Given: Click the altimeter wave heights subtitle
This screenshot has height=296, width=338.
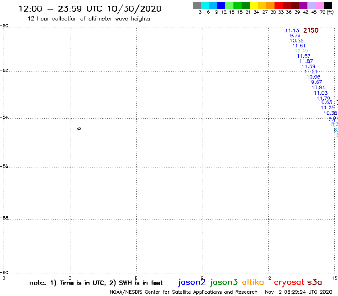Looking at the screenshot, I should click(89, 19).
